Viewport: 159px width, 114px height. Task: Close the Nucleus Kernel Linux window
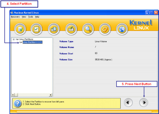pos(156,13)
